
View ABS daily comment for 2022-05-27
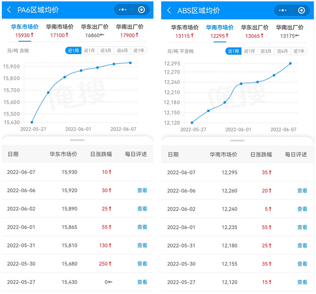click(x=302, y=282)
